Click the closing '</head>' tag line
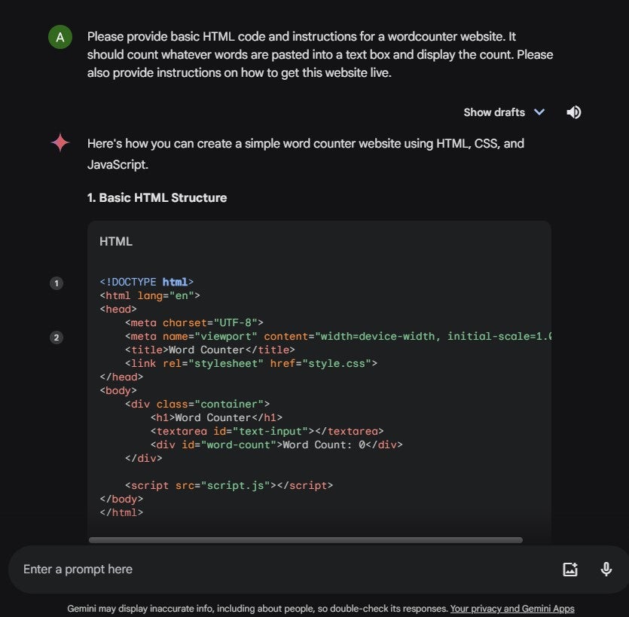The image size is (629, 617). tap(121, 377)
